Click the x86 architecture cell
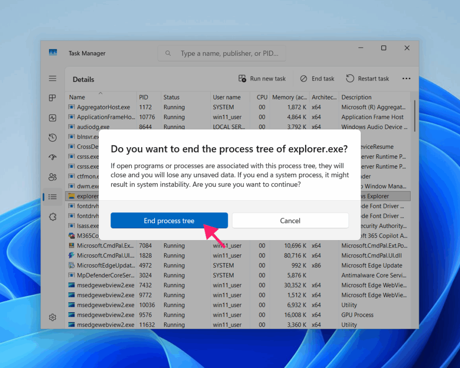Screen dimensions: 460x368 [x=316, y=265]
